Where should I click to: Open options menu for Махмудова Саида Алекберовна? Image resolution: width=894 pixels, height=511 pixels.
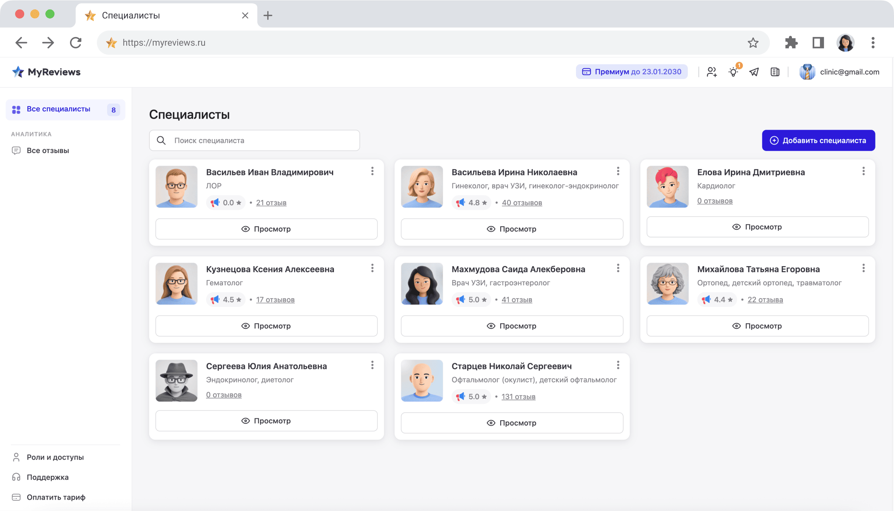(618, 268)
